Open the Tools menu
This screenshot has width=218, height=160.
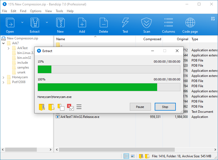[59, 11]
